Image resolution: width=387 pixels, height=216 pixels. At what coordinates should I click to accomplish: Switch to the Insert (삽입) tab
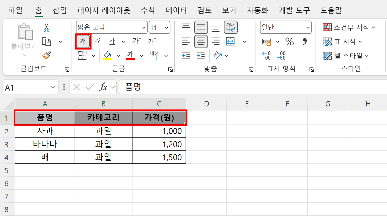[x=60, y=10]
